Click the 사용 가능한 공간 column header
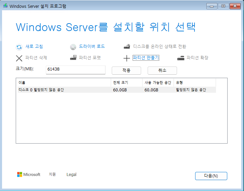The height and width of the screenshot is (191, 244). click(x=158, y=83)
